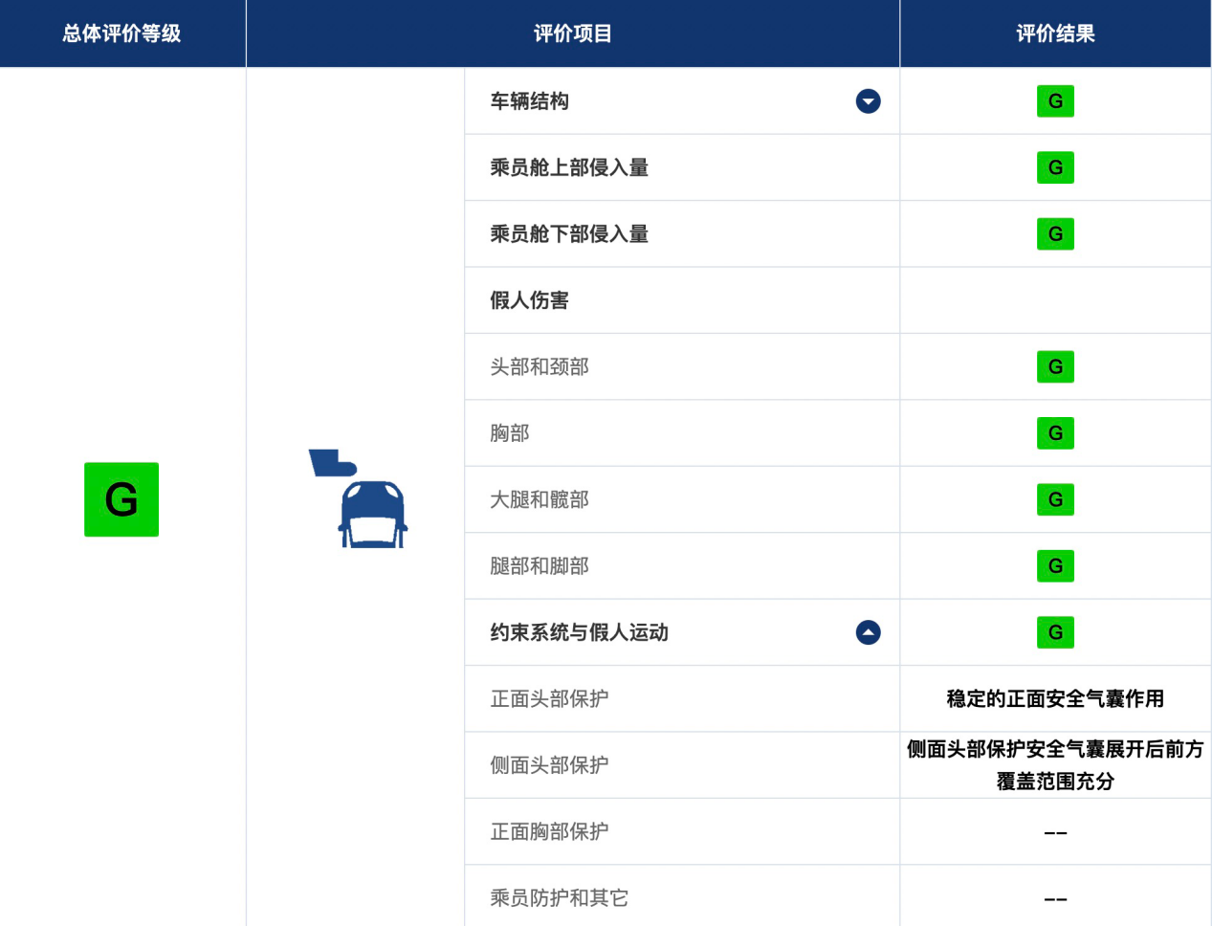The height and width of the screenshot is (926, 1212).
Task: Click the 乘员防护和其它 row label
Action: pyautogui.click(x=559, y=898)
